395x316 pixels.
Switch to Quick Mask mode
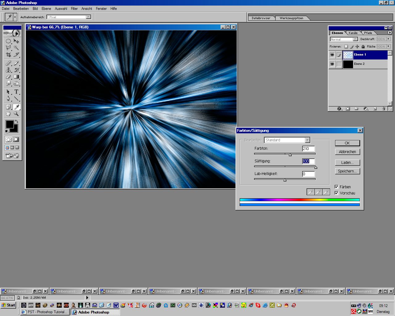pos(16,139)
